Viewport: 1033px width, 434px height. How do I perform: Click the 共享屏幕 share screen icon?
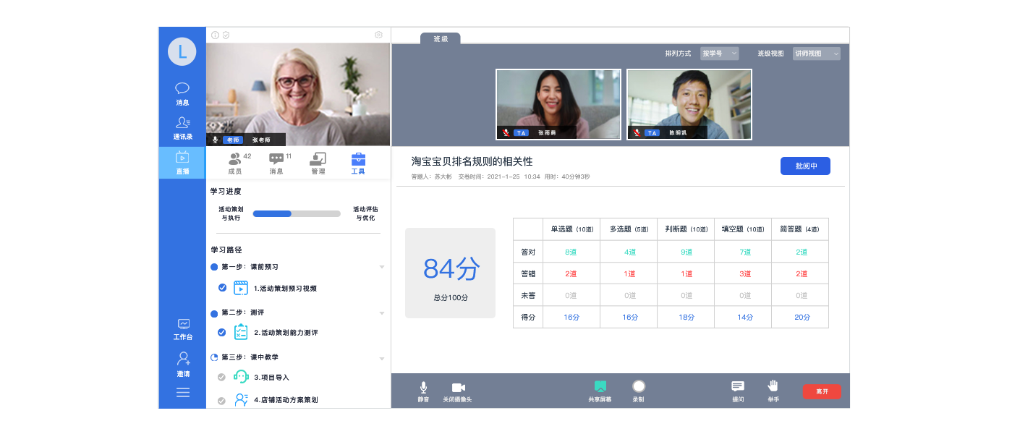(600, 387)
